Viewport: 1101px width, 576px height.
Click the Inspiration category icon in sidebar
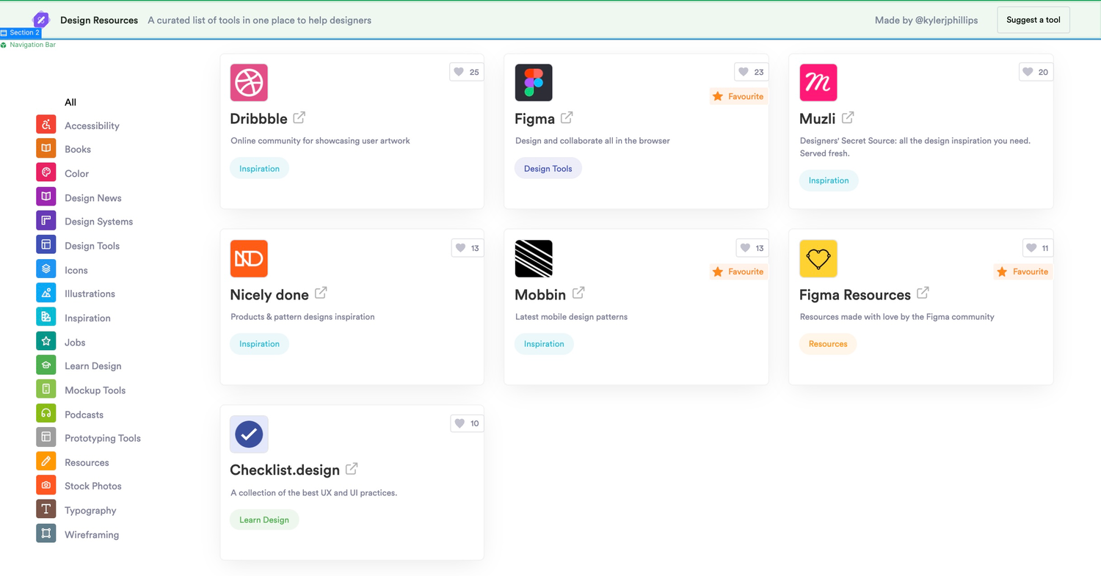46,317
